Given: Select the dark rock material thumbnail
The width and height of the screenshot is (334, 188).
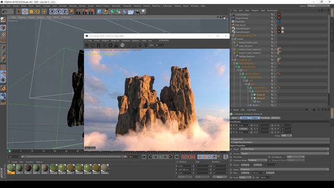Looking at the screenshot, I should pos(28,169).
